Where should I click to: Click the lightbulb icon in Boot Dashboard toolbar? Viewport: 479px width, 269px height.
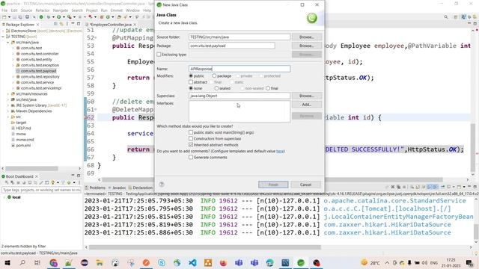[53, 182]
